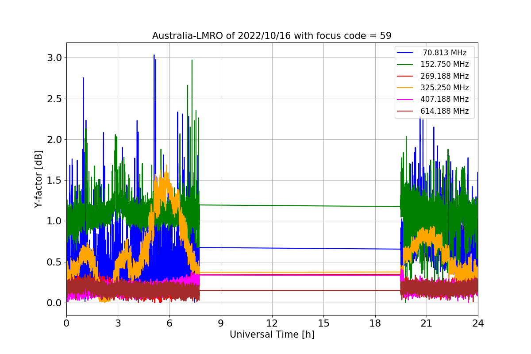
Task: Click the brown legend line for 614.188 MHz
Action: 405,111
